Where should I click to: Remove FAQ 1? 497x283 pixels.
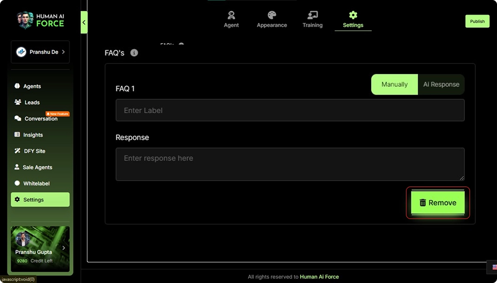[438, 203]
